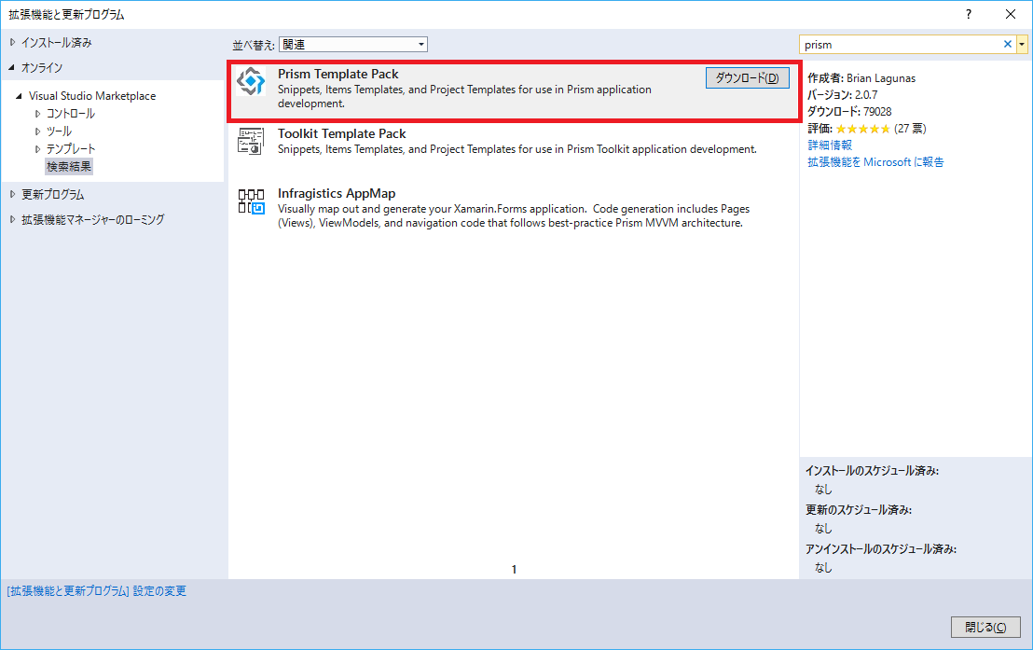The image size is (1033, 650).
Task: Open the search box dropdown arrow
Action: [1022, 44]
